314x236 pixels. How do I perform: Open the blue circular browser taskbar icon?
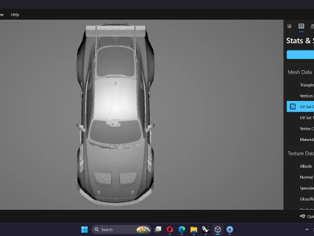point(230,229)
